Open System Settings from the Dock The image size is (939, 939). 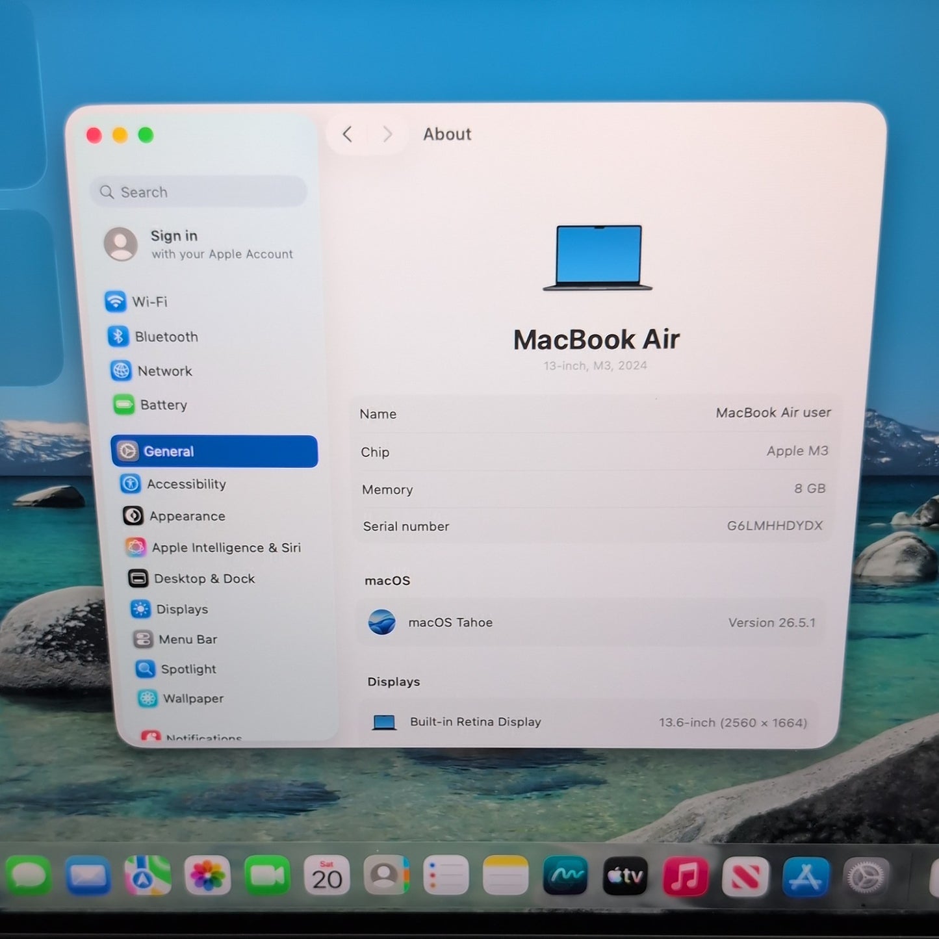(866, 878)
